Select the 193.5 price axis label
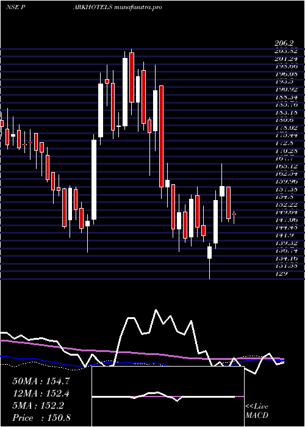This screenshot has width=305, height=427. coord(285,82)
